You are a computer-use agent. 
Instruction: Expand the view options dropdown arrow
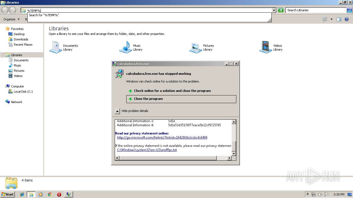(x=331, y=19)
